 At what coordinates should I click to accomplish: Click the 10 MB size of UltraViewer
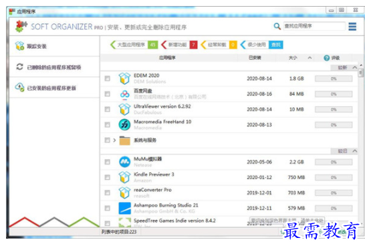click(297, 110)
